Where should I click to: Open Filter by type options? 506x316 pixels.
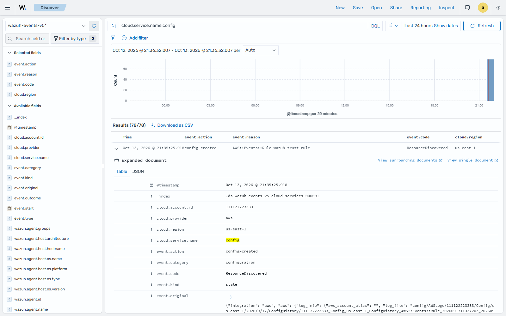pos(75,39)
